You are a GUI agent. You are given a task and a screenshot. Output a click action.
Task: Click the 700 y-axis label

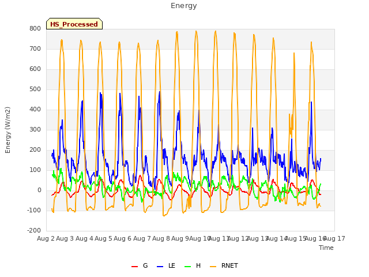point(35,48)
